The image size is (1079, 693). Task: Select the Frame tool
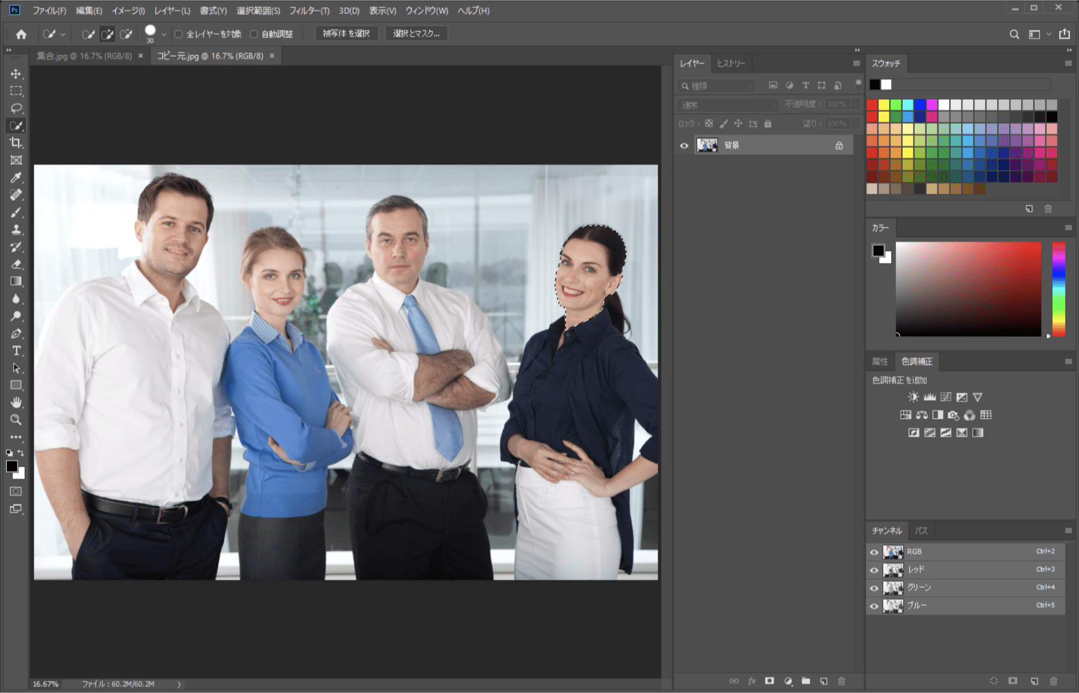pos(16,160)
